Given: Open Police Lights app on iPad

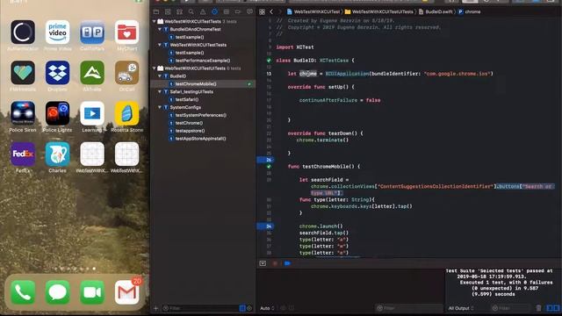Looking at the screenshot, I should click(x=57, y=113).
